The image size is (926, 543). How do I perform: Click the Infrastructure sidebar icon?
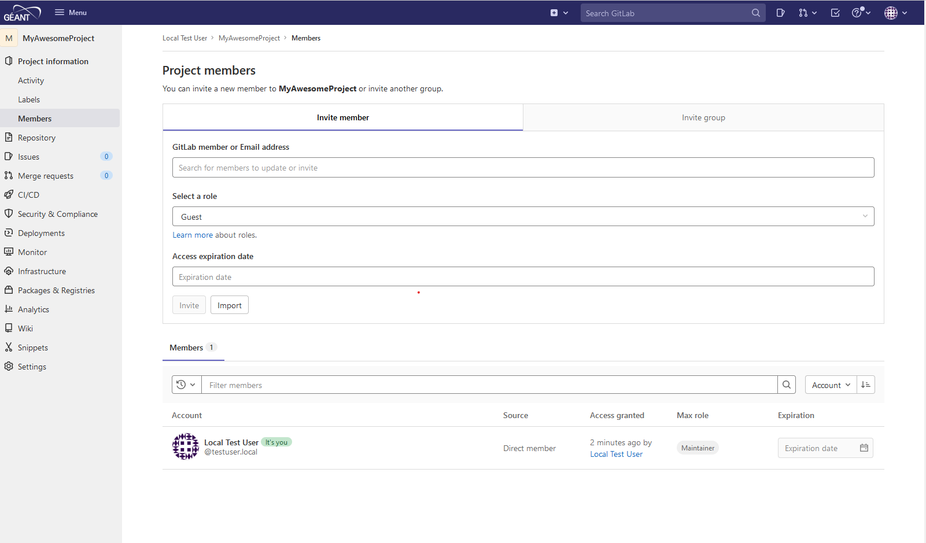pyautogui.click(x=9, y=271)
